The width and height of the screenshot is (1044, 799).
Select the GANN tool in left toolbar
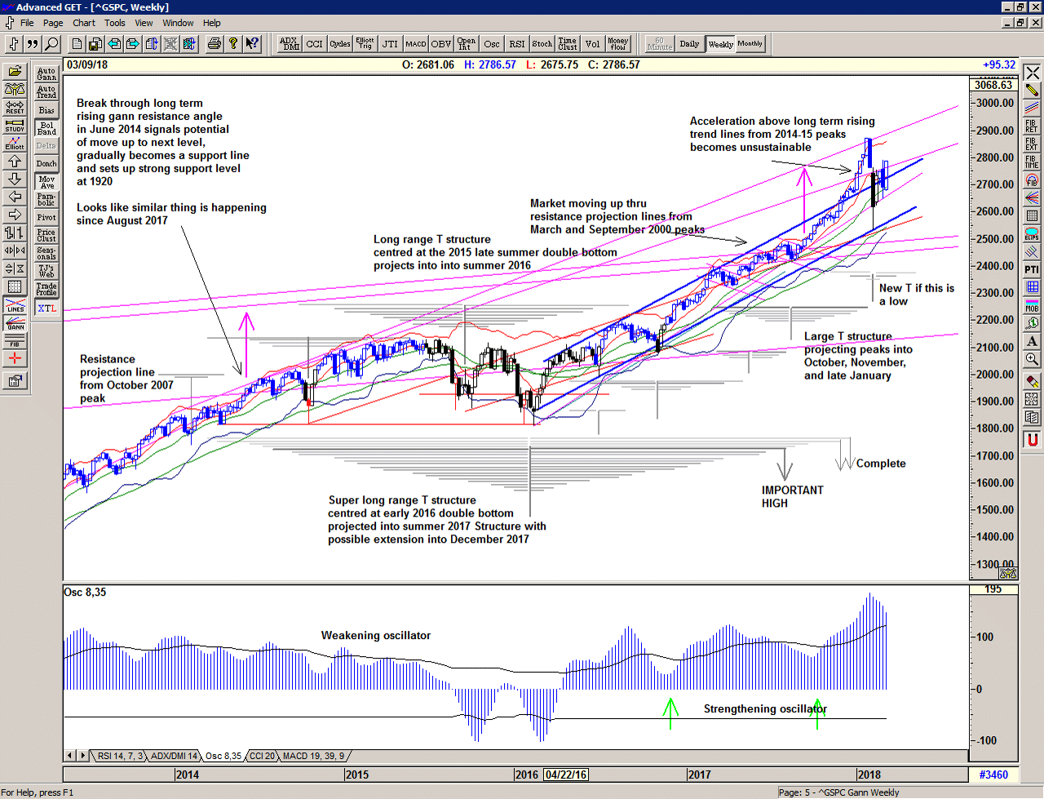tap(15, 322)
